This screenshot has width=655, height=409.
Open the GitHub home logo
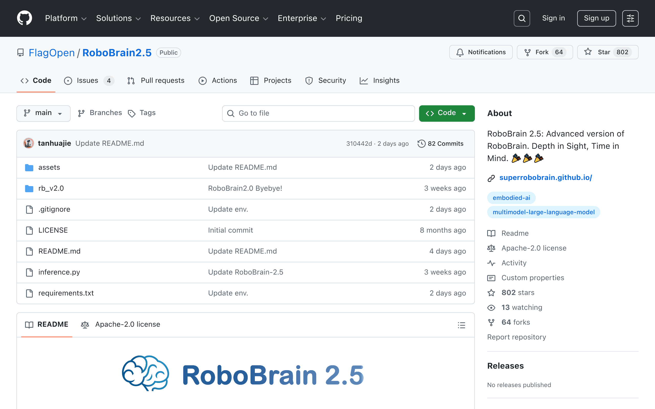[25, 18]
